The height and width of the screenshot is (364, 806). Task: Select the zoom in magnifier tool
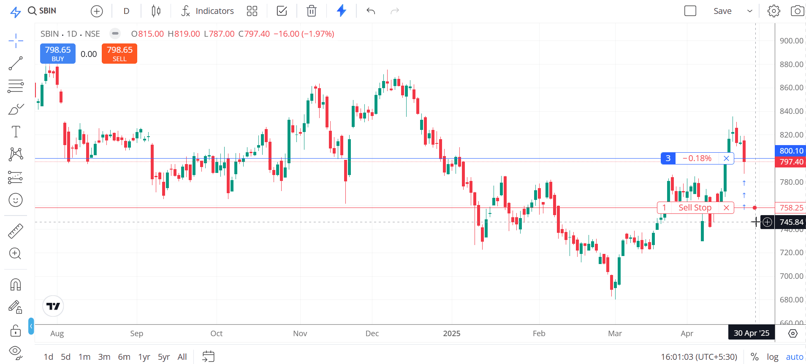(15, 253)
